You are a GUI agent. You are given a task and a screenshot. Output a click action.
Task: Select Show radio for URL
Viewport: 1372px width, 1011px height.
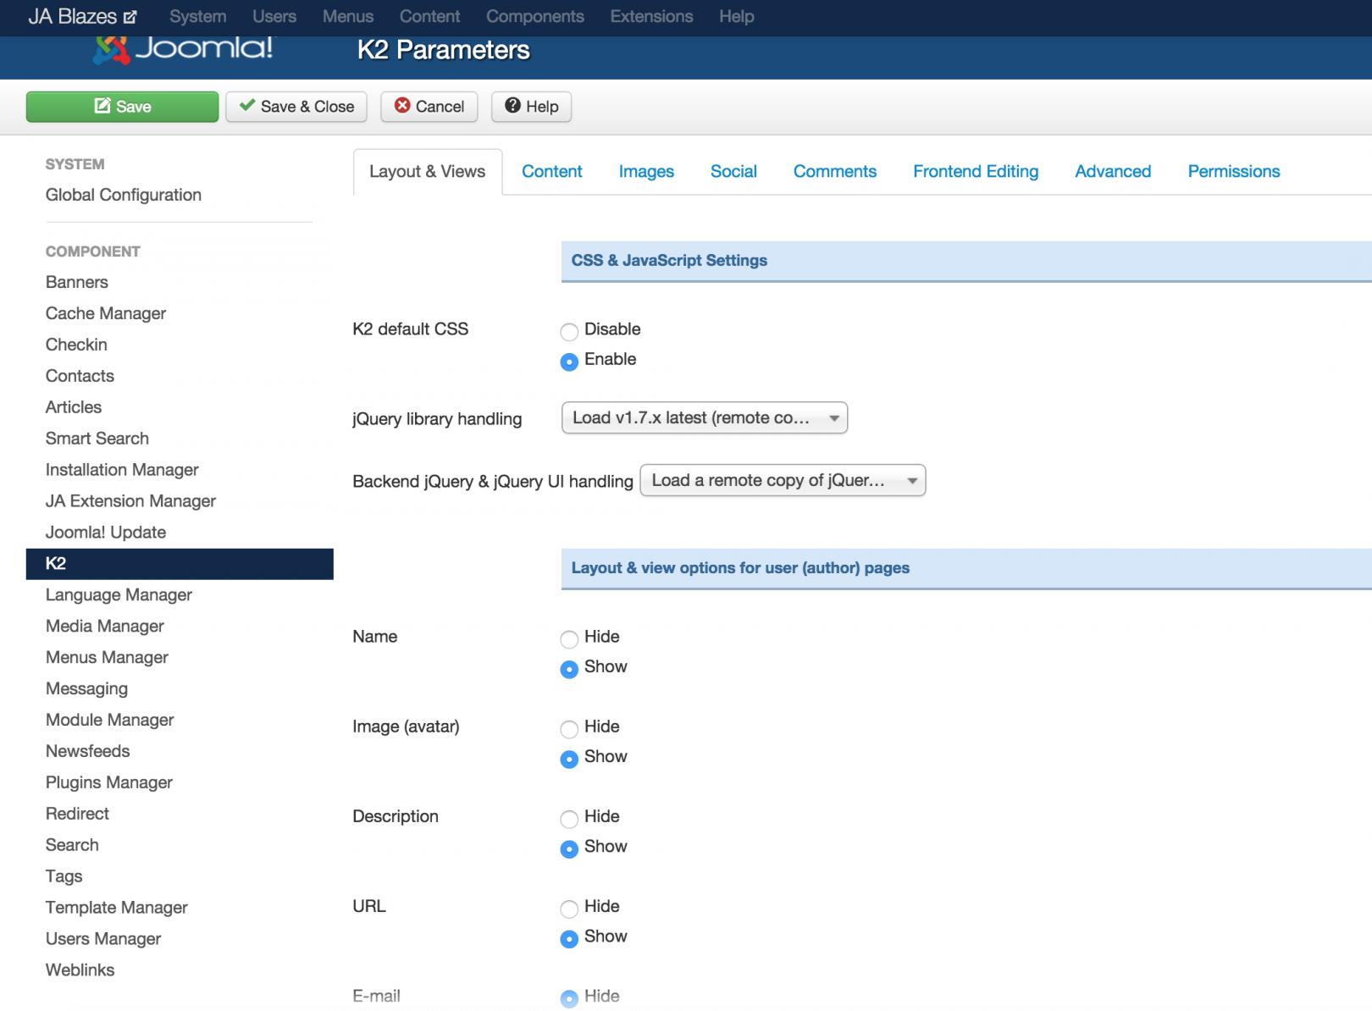click(x=569, y=938)
